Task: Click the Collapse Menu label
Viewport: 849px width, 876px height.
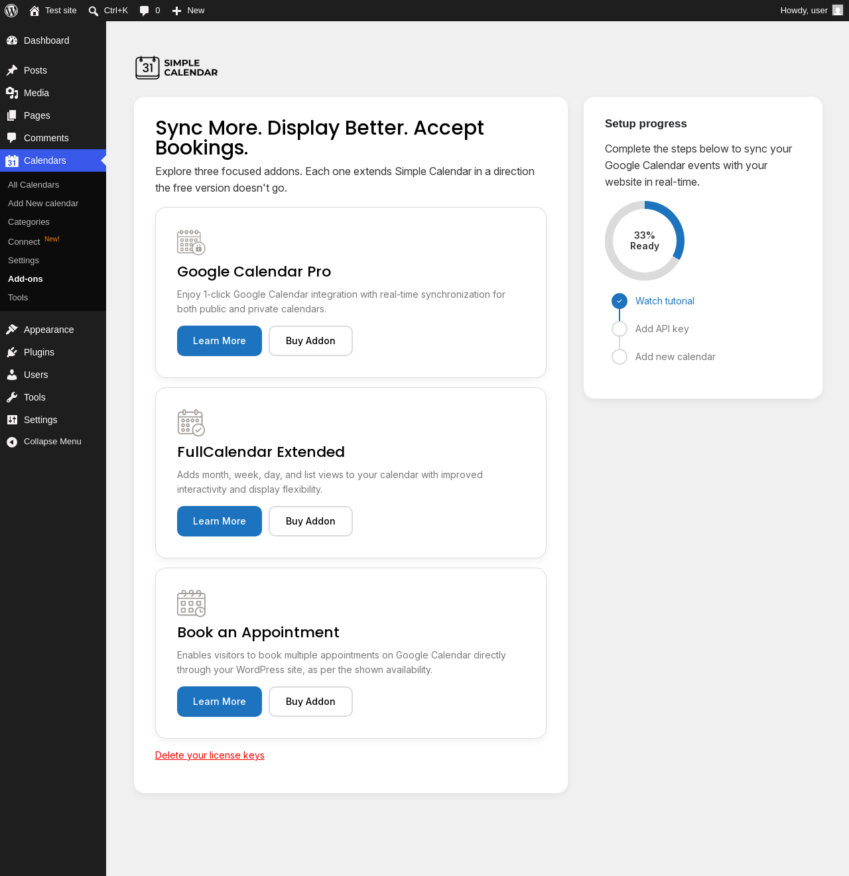Action: click(x=52, y=442)
